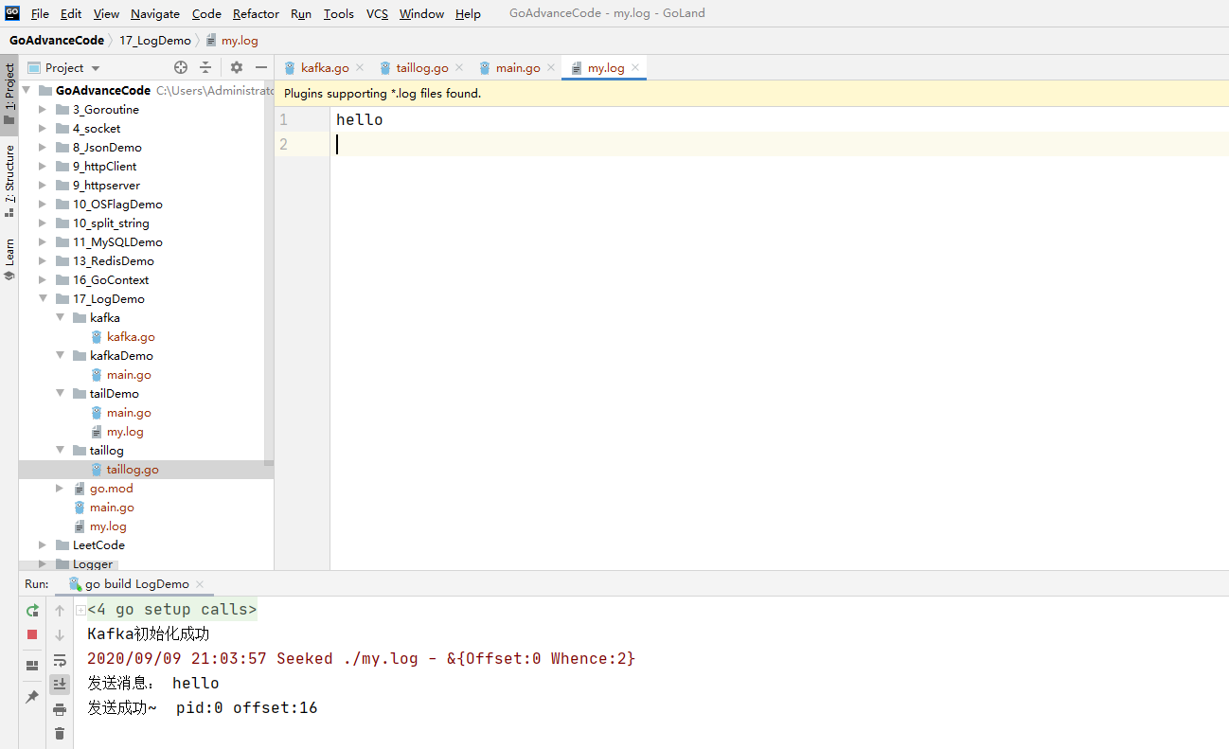Click the Collapse All icon in Project panel
The image size is (1229, 749).
tap(205, 67)
